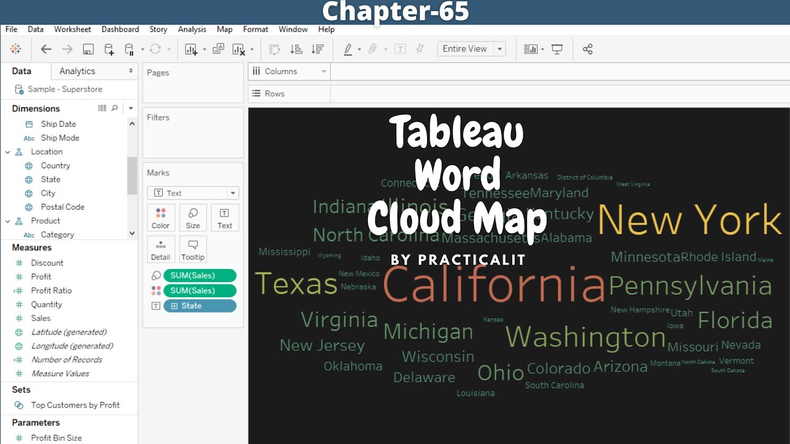Viewport: 790px width, 444px height.
Task: Swap rows and columns
Action: tap(275, 49)
